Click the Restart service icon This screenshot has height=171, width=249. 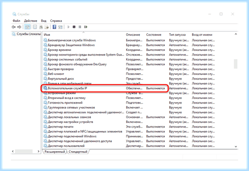coord(86,27)
